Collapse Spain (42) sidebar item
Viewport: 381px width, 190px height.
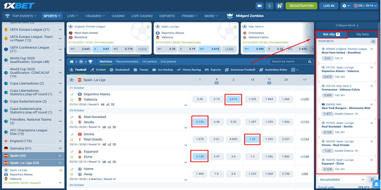pyautogui.click(x=60, y=155)
